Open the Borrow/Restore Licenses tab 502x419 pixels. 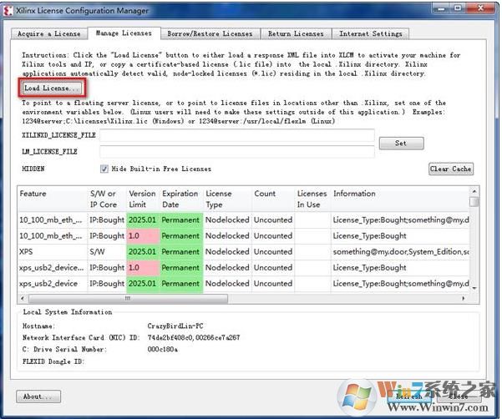[210, 33]
